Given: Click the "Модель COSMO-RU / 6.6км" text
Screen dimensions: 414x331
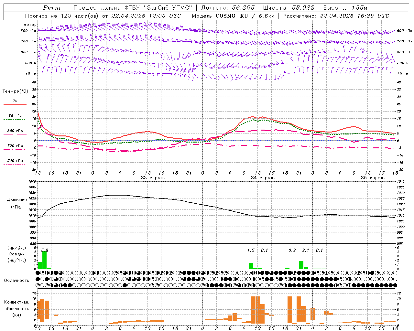Looking at the screenshot, I should point(233,16).
